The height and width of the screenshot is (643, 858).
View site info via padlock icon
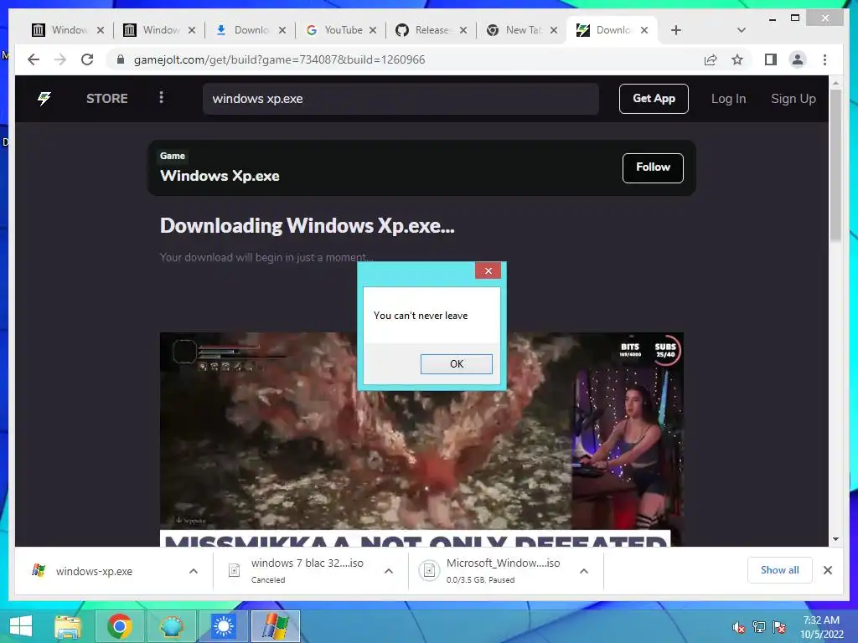click(121, 59)
